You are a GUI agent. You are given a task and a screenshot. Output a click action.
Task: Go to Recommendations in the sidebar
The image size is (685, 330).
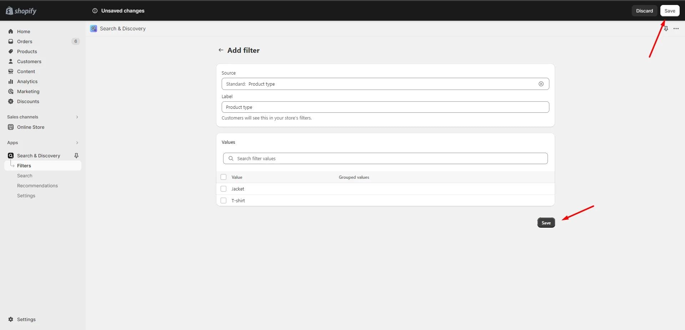tap(37, 186)
